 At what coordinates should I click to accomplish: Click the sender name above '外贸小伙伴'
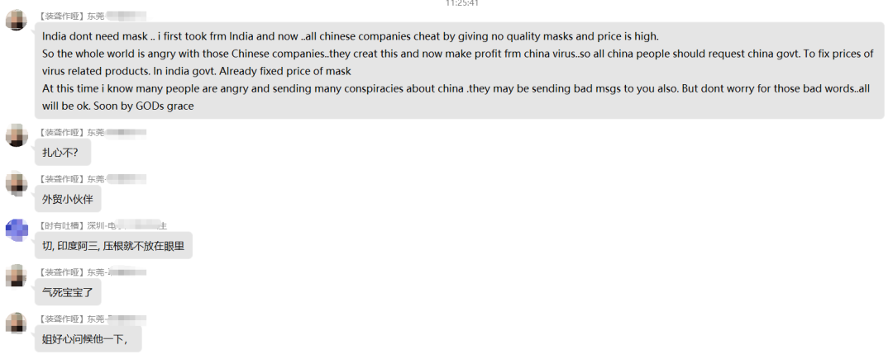click(93, 179)
